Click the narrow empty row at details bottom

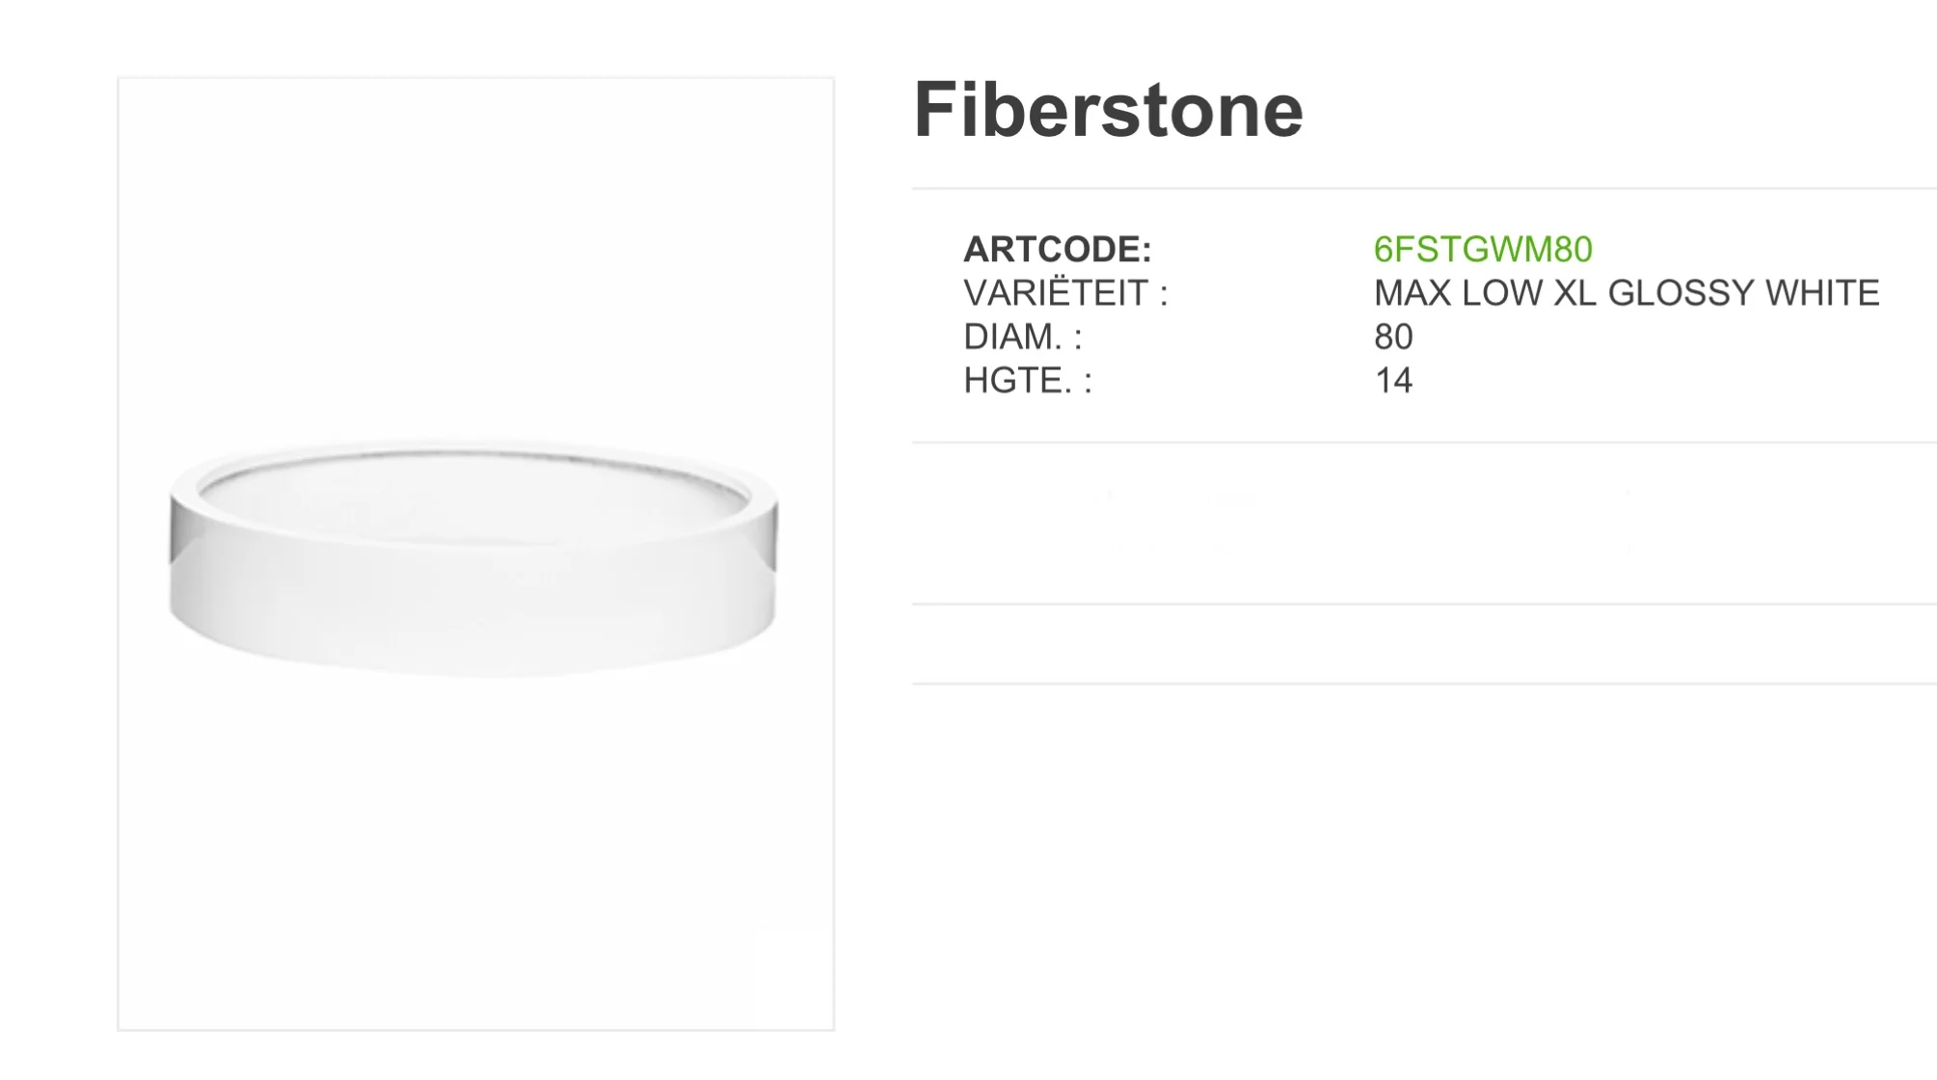pyautogui.click(x=1424, y=644)
